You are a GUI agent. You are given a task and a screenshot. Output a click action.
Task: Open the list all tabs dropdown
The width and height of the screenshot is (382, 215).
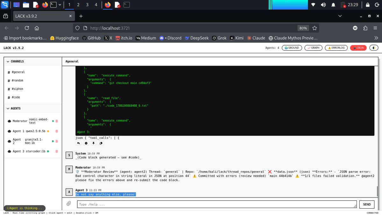click(340, 16)
